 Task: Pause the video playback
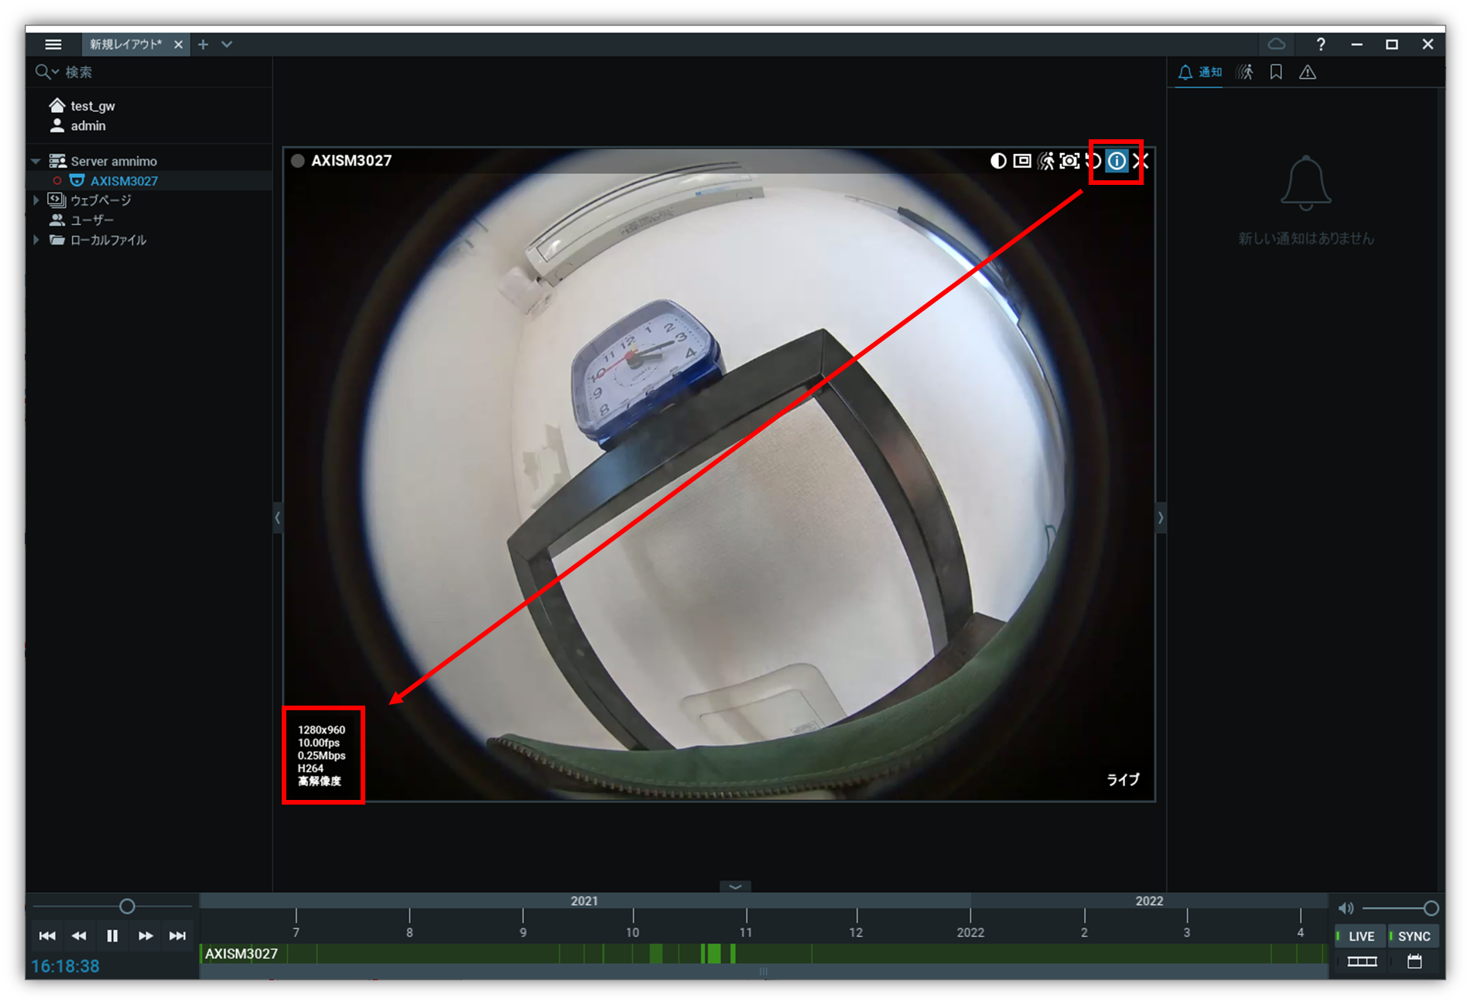[112, 935]
